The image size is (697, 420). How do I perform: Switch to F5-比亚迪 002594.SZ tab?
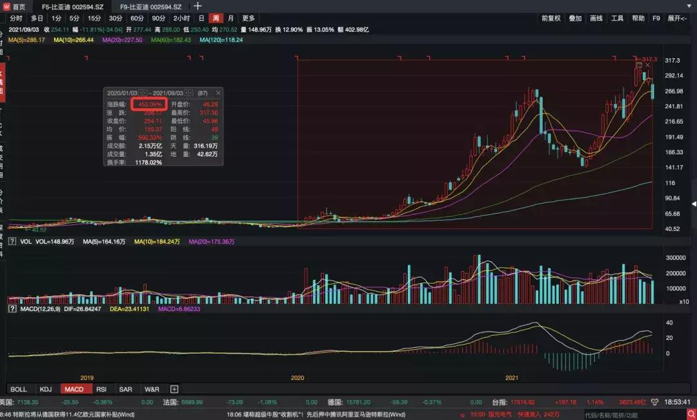point(72,6)
